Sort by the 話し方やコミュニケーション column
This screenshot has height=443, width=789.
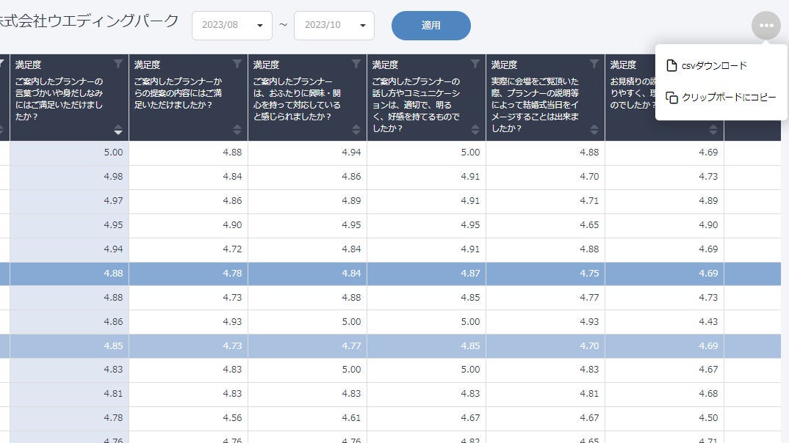(x=475, y=130)
